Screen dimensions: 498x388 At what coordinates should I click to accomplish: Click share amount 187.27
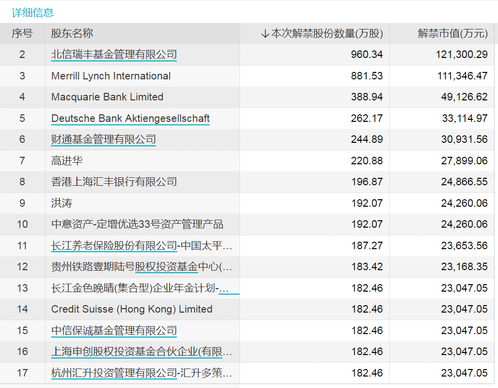click(x=367, y=246)
